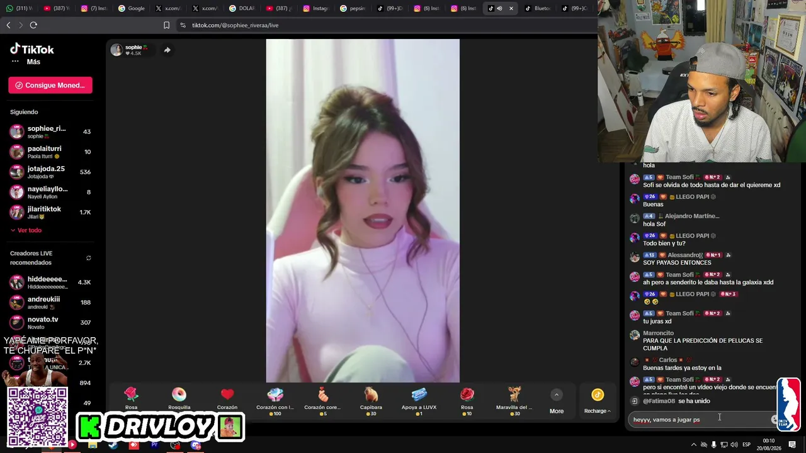Viewport: 806px width, 453px height.
Task: Open sophiee_ri... live in Siguiendo
Action: (50, 131)
